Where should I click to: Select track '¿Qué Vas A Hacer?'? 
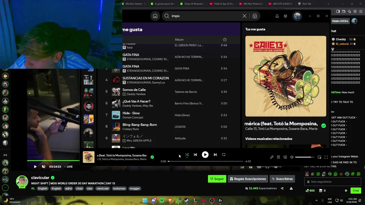(136, 101)
